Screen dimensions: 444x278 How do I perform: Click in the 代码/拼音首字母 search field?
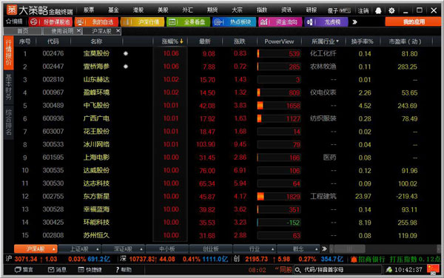pyautogui.click(x=338, y=270)
